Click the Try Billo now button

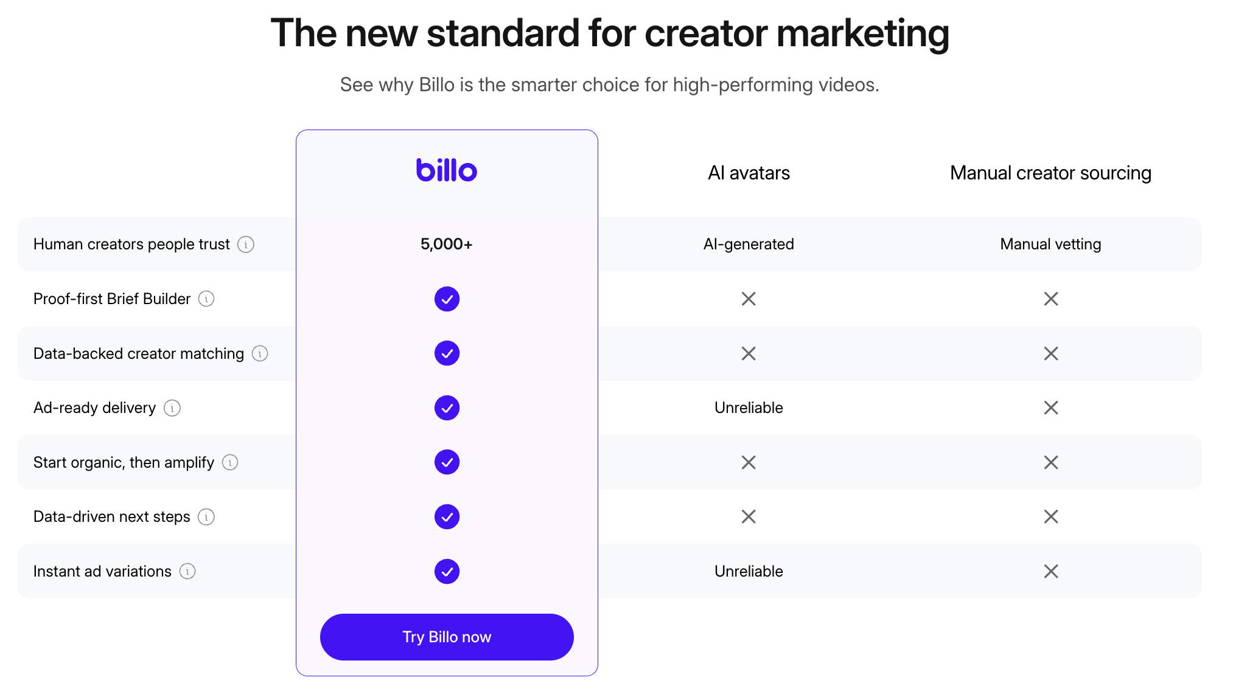point(447,637)
